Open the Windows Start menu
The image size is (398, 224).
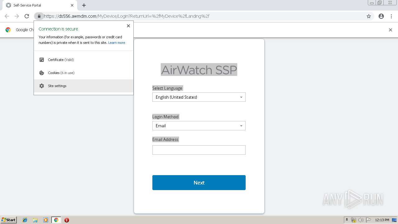(x=9, y=220)
